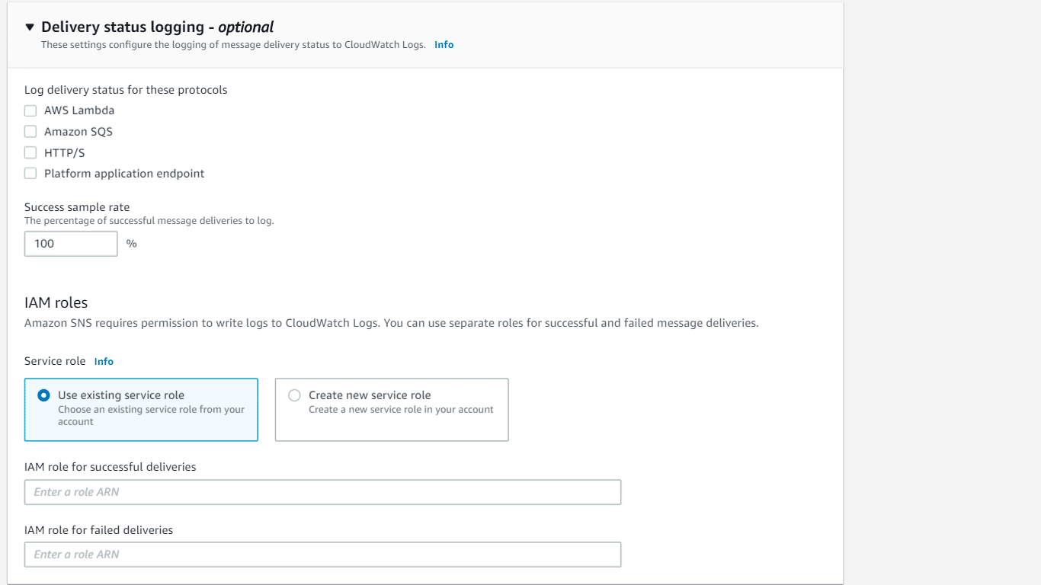Select the Use existing service role radio button
The width and height of the screenshot is (1041, 585).
43,395
